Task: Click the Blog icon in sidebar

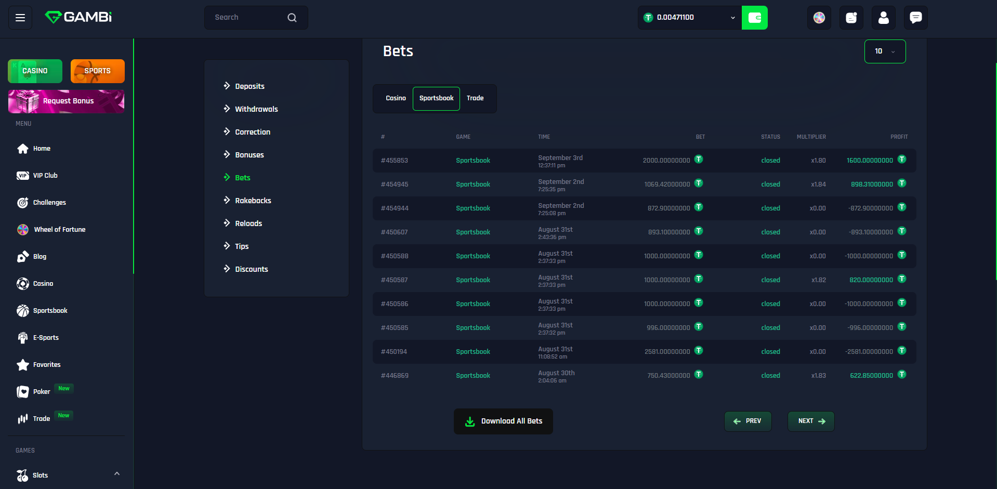Action: tap(23, 257)
